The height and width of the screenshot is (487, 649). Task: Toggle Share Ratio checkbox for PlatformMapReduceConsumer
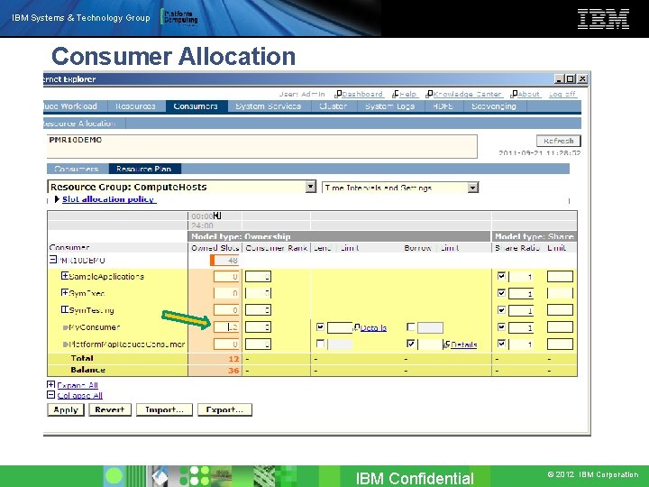501,344
